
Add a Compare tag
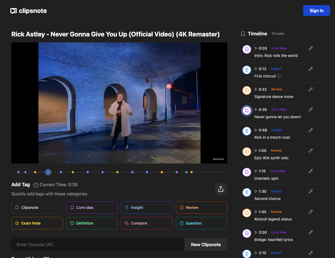[147, 223]
